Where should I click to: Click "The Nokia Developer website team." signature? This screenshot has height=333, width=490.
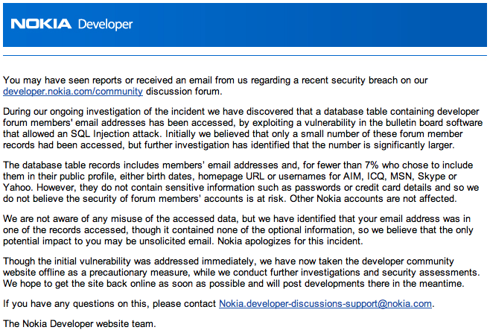click(80, 323)
